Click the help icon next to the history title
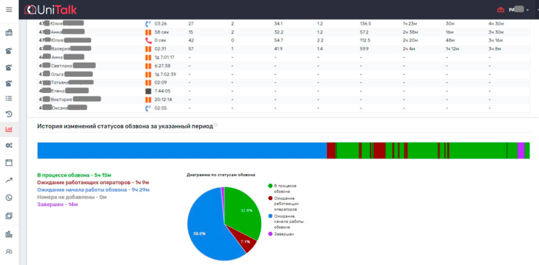This screenshot has height=265, width=539. pos(216,125)
